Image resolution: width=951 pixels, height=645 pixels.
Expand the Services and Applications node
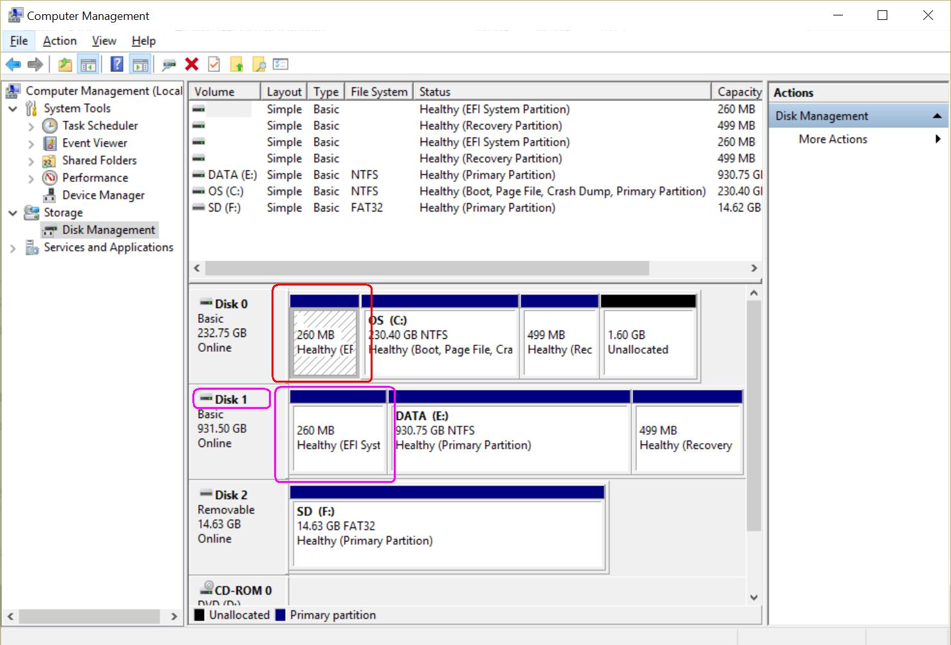click(13, 248)
